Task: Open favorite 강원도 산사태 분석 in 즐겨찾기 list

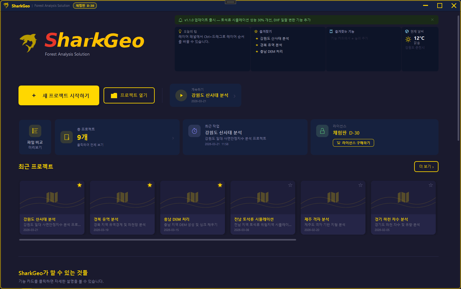Action: [x=274, y=39]
